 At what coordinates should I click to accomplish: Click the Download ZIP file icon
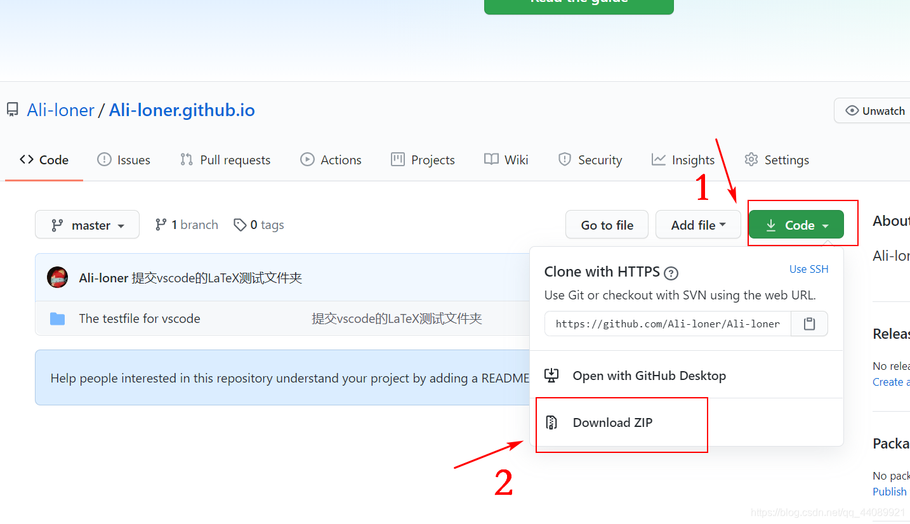pyautogui.click(x=551, y=422)
